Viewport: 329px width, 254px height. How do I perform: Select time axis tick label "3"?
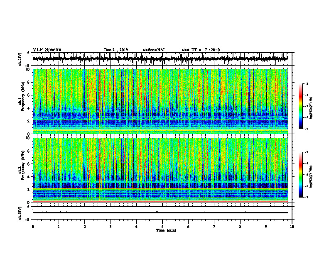[x=110, y=227]
